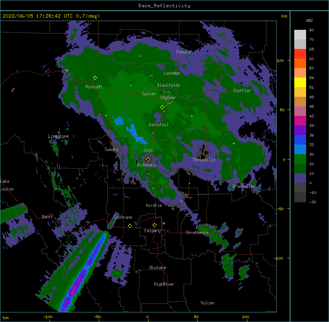Click the yellow diamond marker south of RedDeer

[x=162, y=107]
